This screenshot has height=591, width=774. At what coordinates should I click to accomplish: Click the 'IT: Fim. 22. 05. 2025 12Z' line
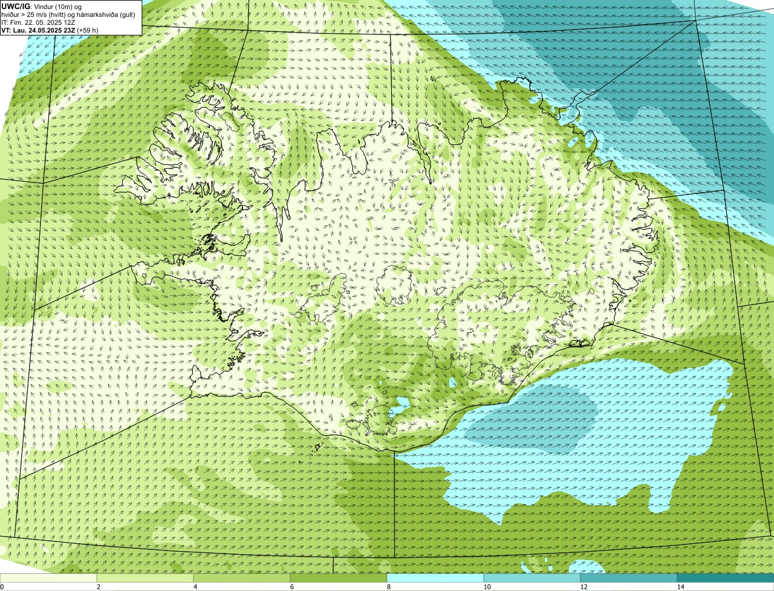coord(38,22)
